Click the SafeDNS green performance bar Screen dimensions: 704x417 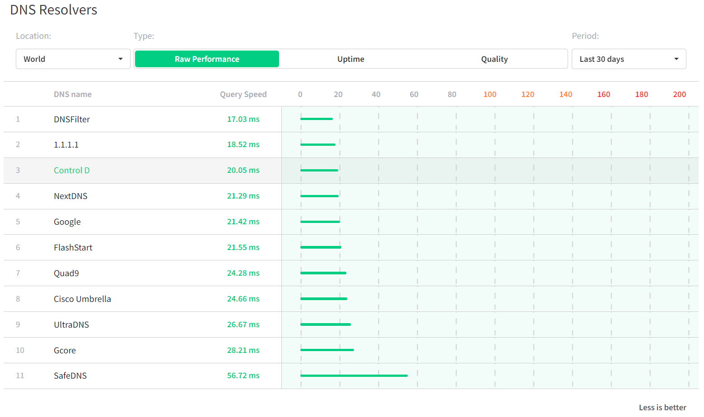point(354,375)
